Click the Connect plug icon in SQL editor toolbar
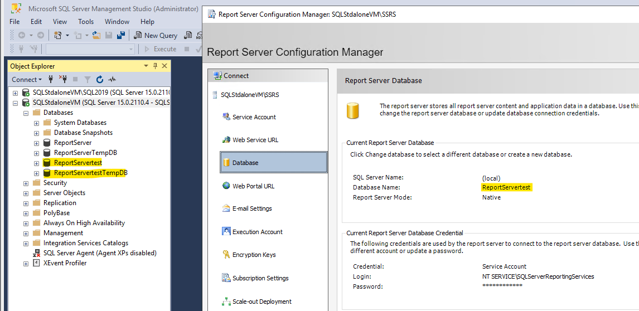The image size is (639, 311). 22,49
